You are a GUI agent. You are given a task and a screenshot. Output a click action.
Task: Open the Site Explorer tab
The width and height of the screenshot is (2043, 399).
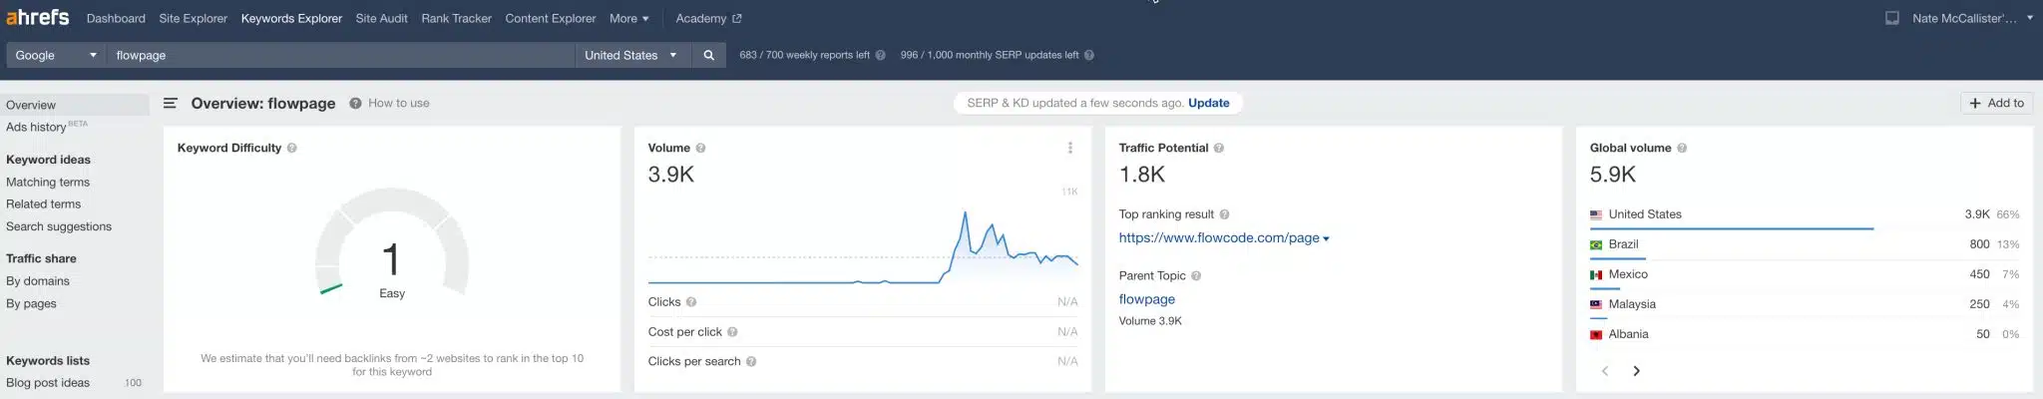(193, 18)
